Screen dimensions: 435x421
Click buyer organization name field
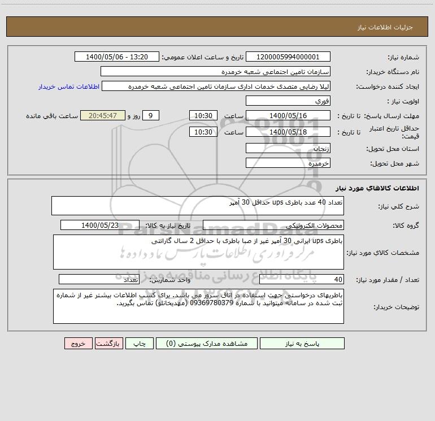(215, 71)
